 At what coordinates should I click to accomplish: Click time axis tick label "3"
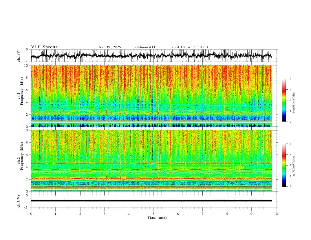(104, 214)
